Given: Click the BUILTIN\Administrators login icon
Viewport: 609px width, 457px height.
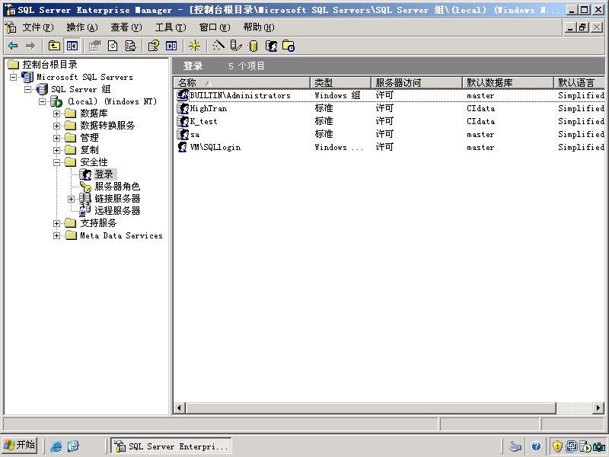Looking at the screenshot, I should 183,95.
